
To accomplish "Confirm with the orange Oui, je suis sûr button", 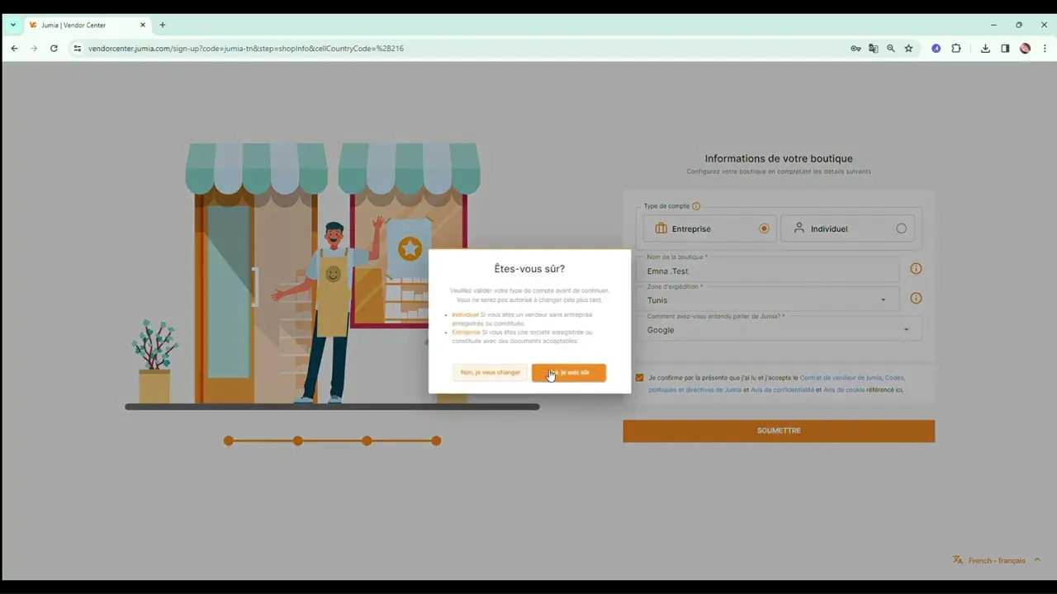I will tap(569, 373).
